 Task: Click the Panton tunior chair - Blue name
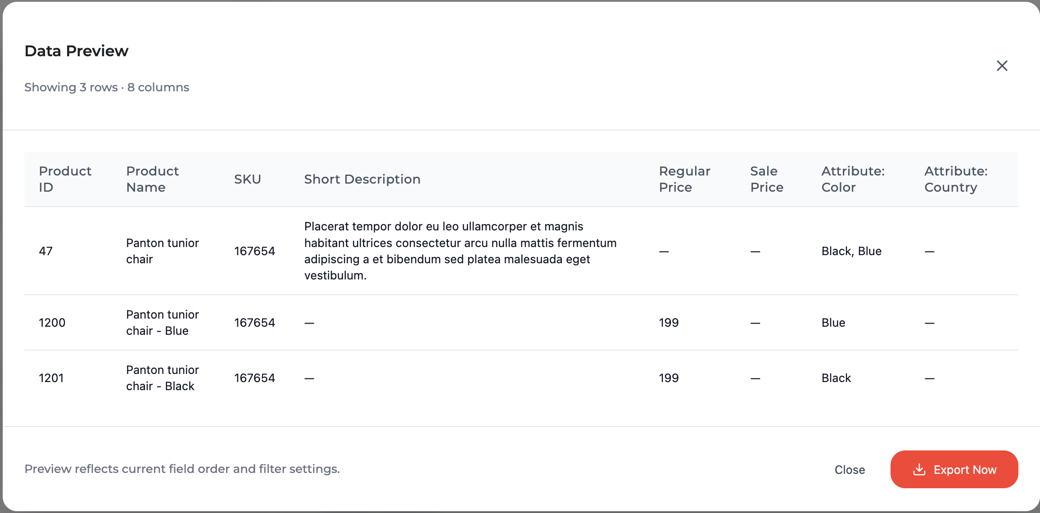coord(162,323)
